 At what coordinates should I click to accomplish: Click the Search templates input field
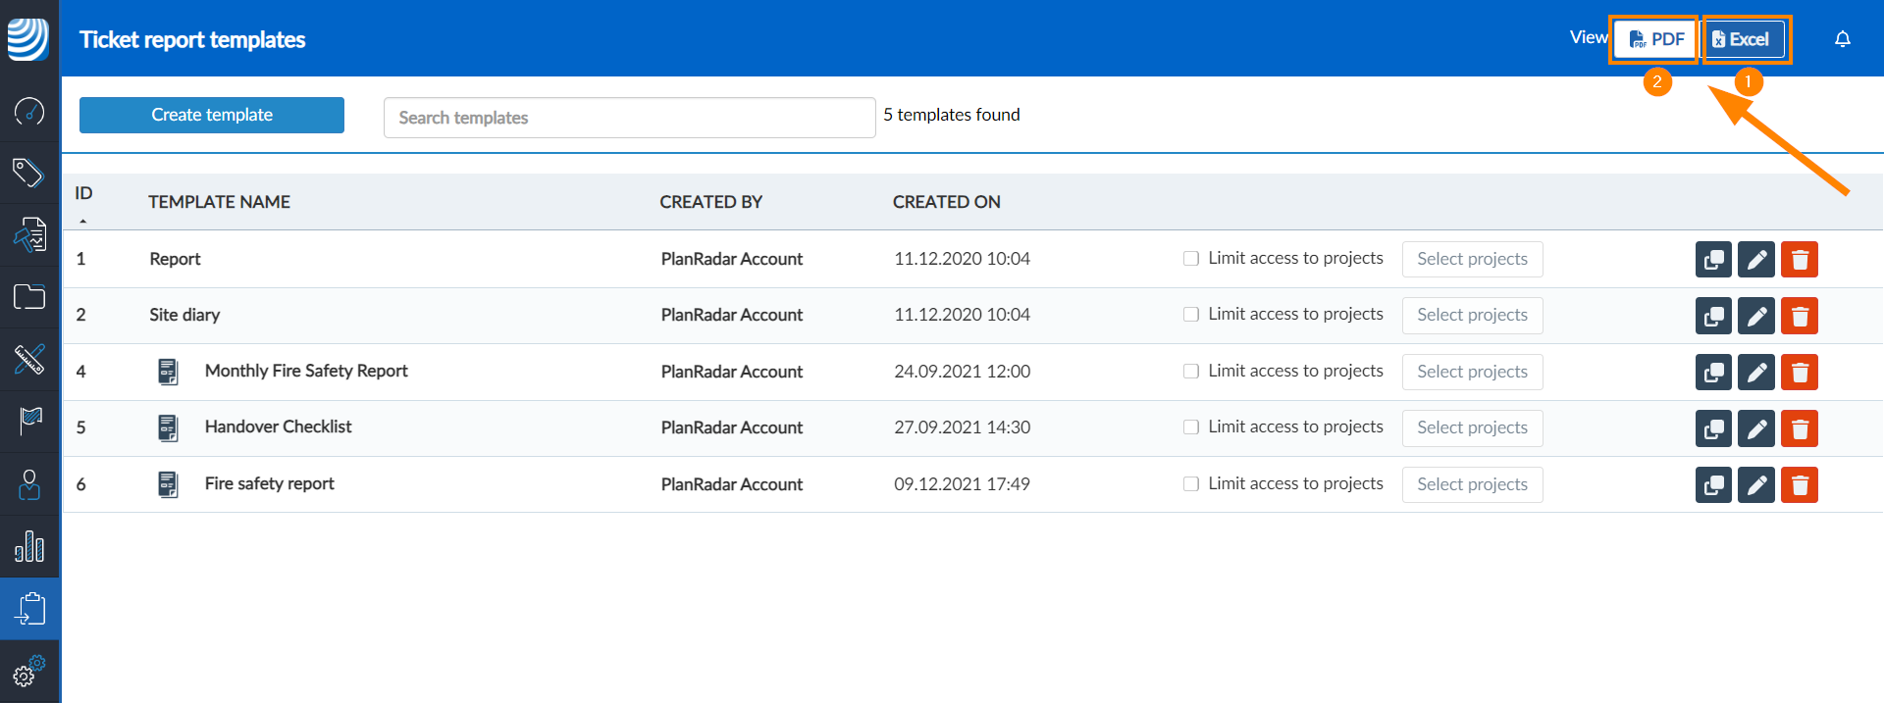pyautogui.click(x=629, y=118)
